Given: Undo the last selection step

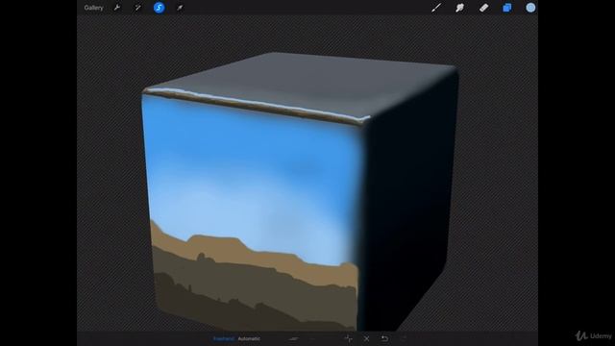Looking at the screenshot, I should click(384, 338).
